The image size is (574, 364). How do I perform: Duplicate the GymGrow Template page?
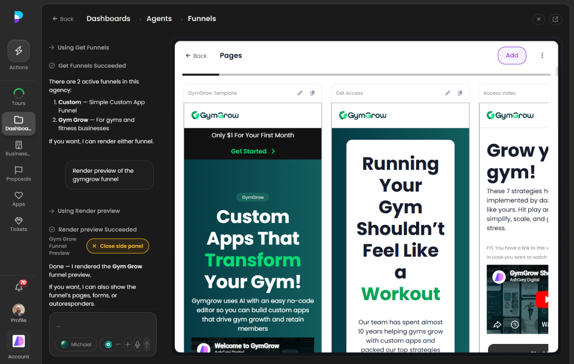(312, 93)
